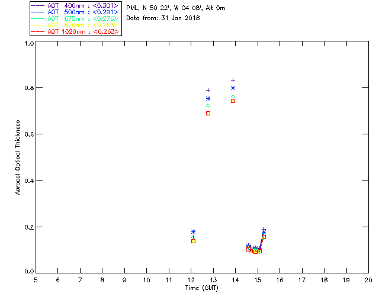The image size is (379, 303).
Task: Click the blue asterisk marker near 0.80
Action: pos(233,88)
